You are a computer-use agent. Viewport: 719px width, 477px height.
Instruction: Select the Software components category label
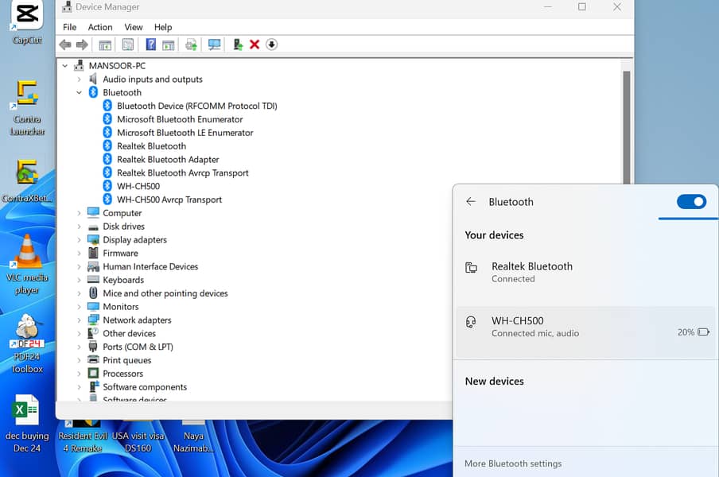pos(145,387)
